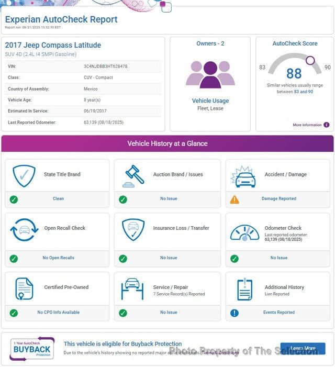The height and width of the screenshot is (367, 335).
Task: Click the 1 Year AutoCheck Buyback Protection badge
Action: pyautogui.click(x=32, y=349)
